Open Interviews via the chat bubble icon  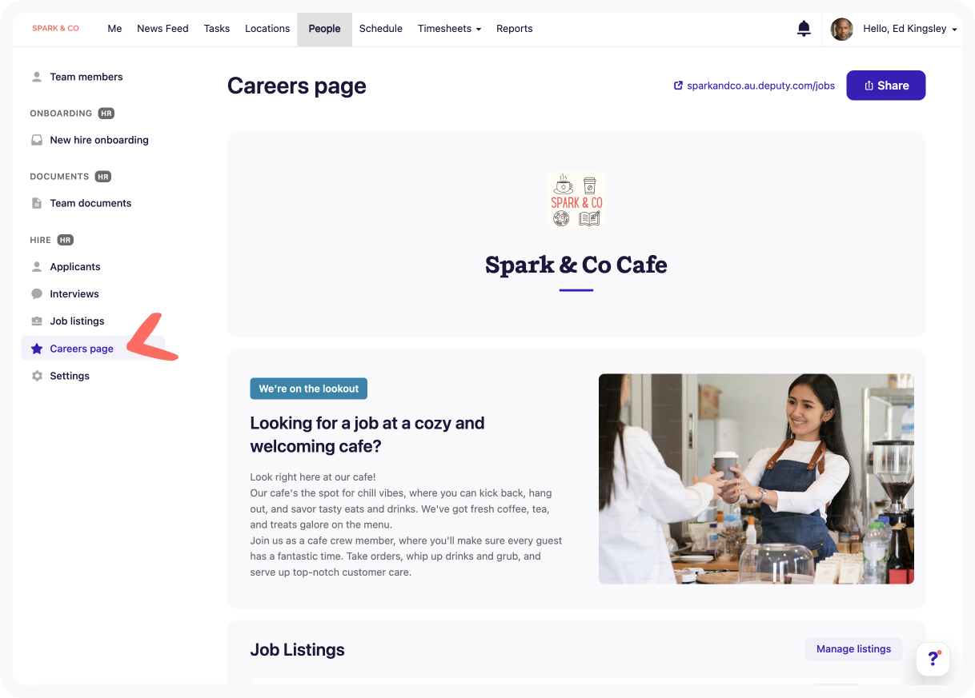coord(37,293)
